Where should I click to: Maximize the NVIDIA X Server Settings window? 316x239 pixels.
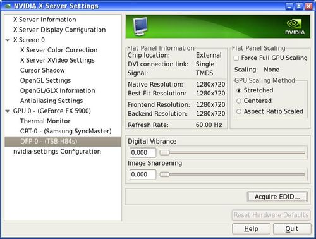pyautogui.click(x=299, y=6)
